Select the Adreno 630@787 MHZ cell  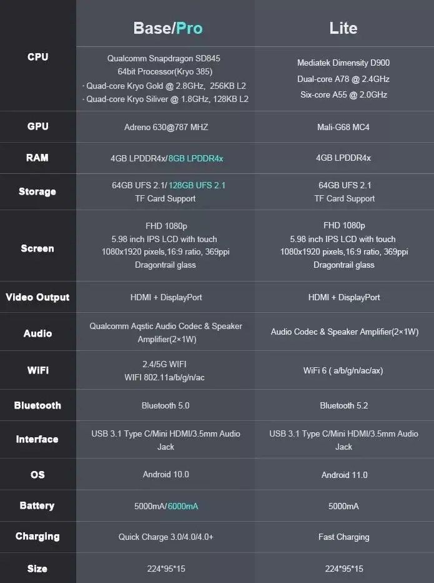(166, 127)
